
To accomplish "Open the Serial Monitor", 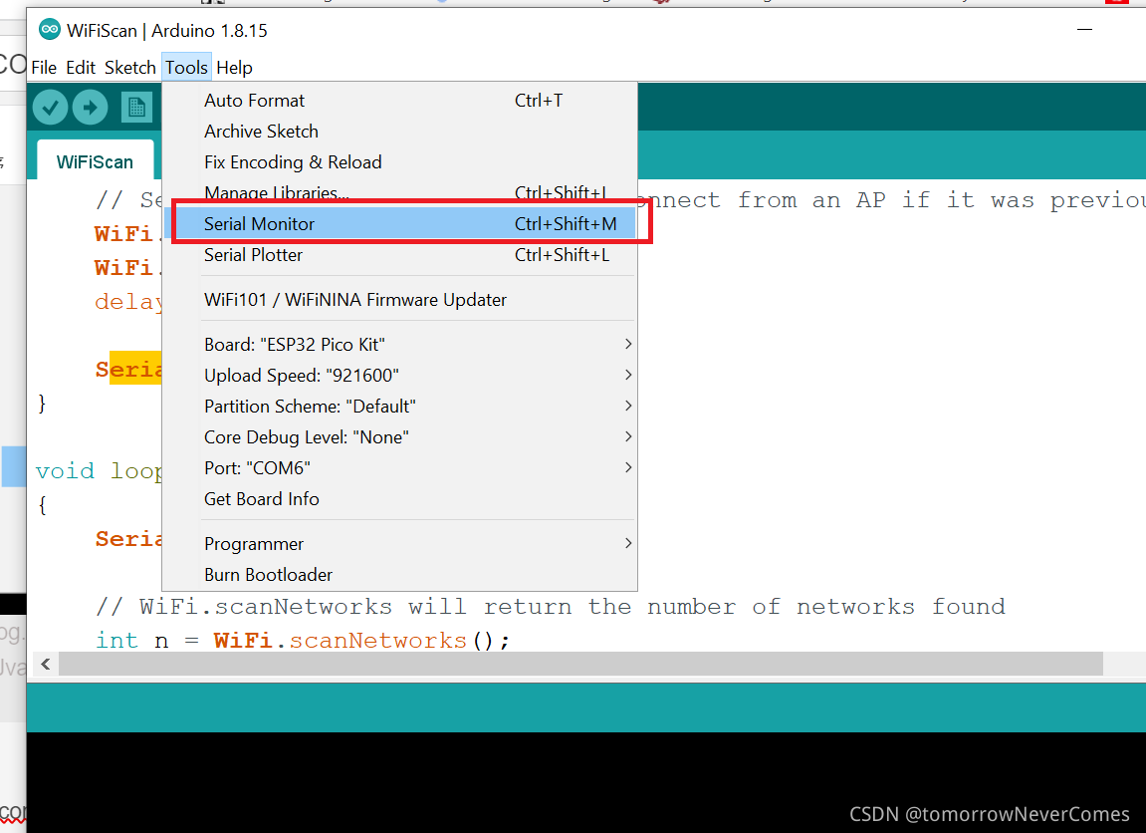I will pyautogui.click(x=400, y=224).
